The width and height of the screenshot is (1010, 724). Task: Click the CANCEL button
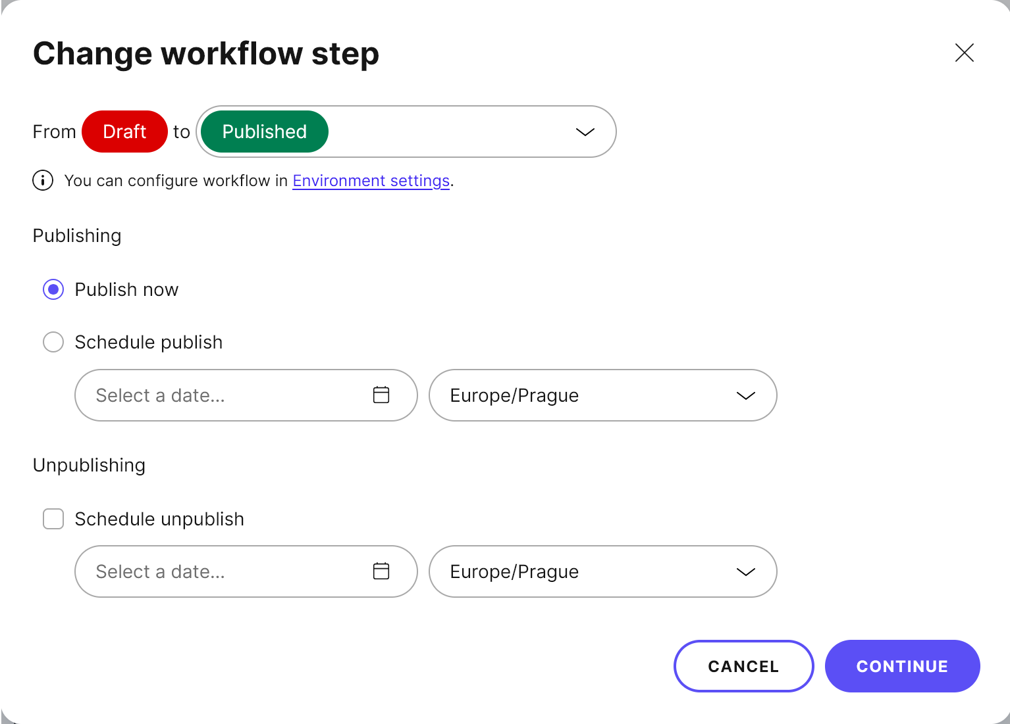coord(743,666)
